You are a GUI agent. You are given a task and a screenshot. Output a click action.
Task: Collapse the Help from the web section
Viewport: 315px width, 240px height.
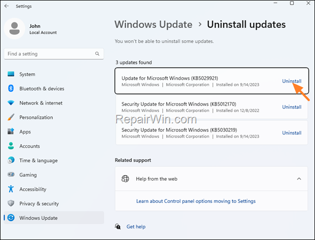click(299, 179)
